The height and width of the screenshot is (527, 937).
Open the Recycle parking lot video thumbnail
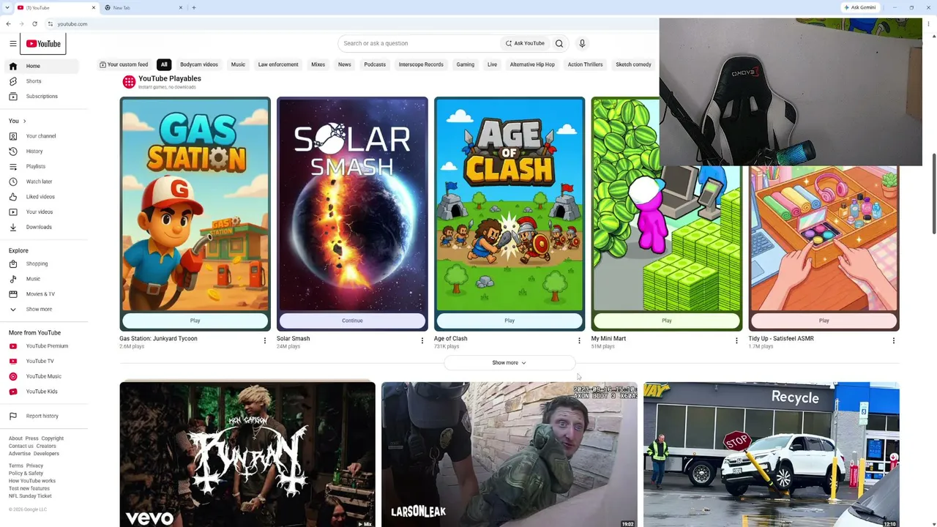click(772, 455)
